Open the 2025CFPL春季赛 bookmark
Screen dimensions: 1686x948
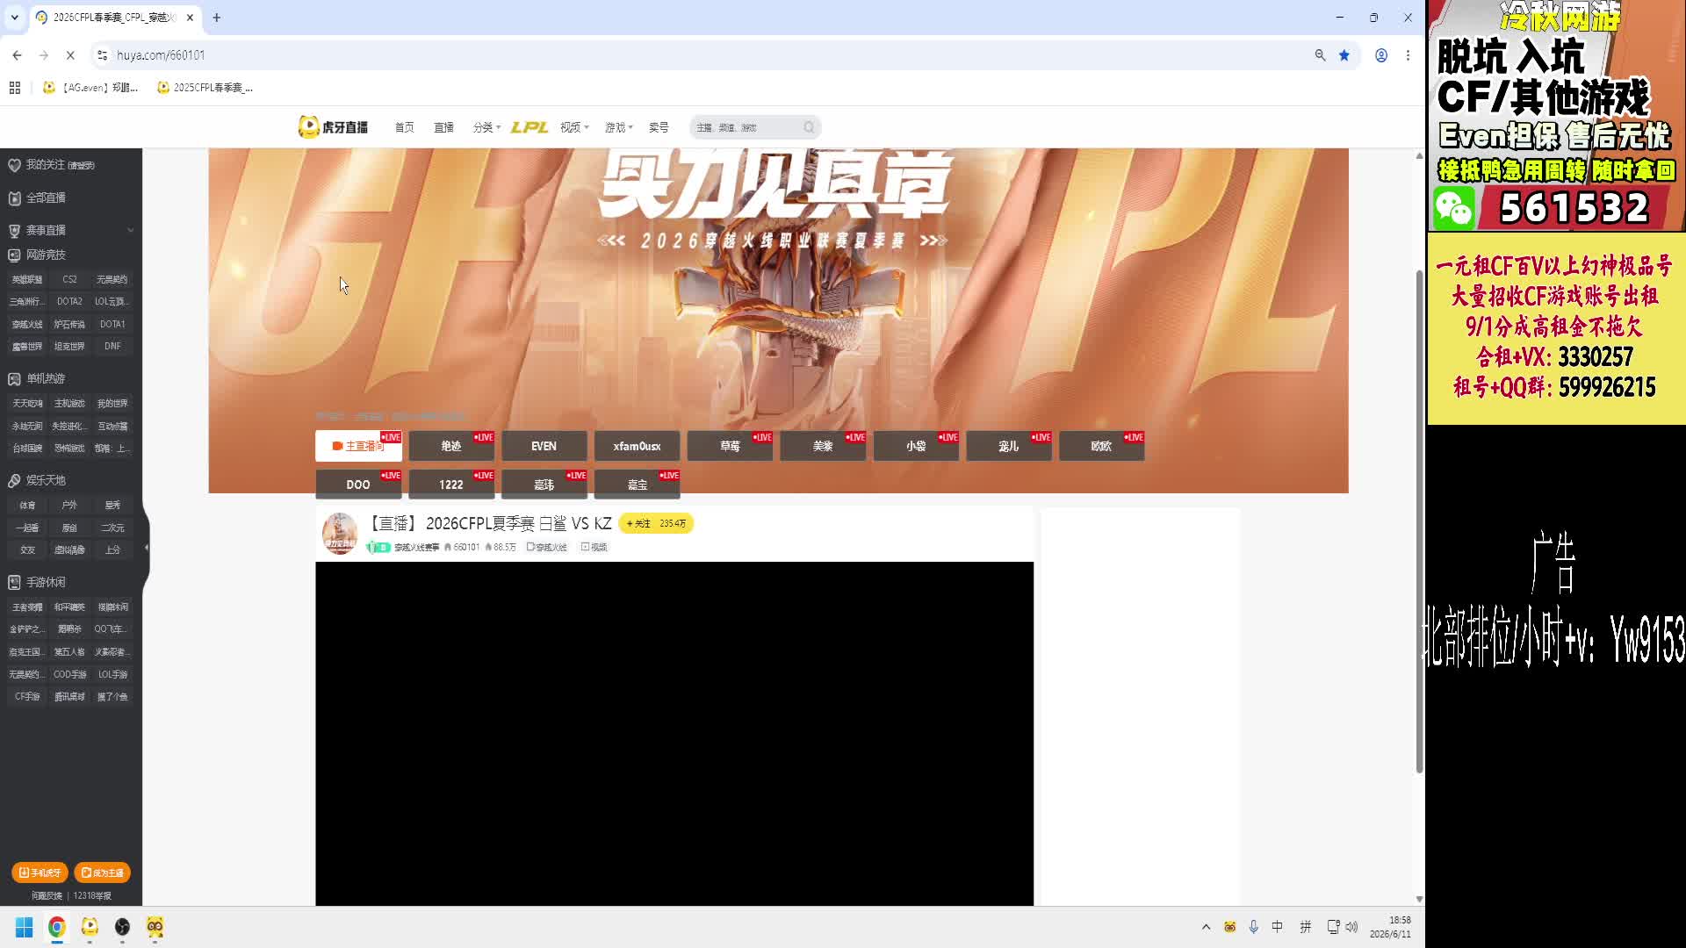point(205,88)
